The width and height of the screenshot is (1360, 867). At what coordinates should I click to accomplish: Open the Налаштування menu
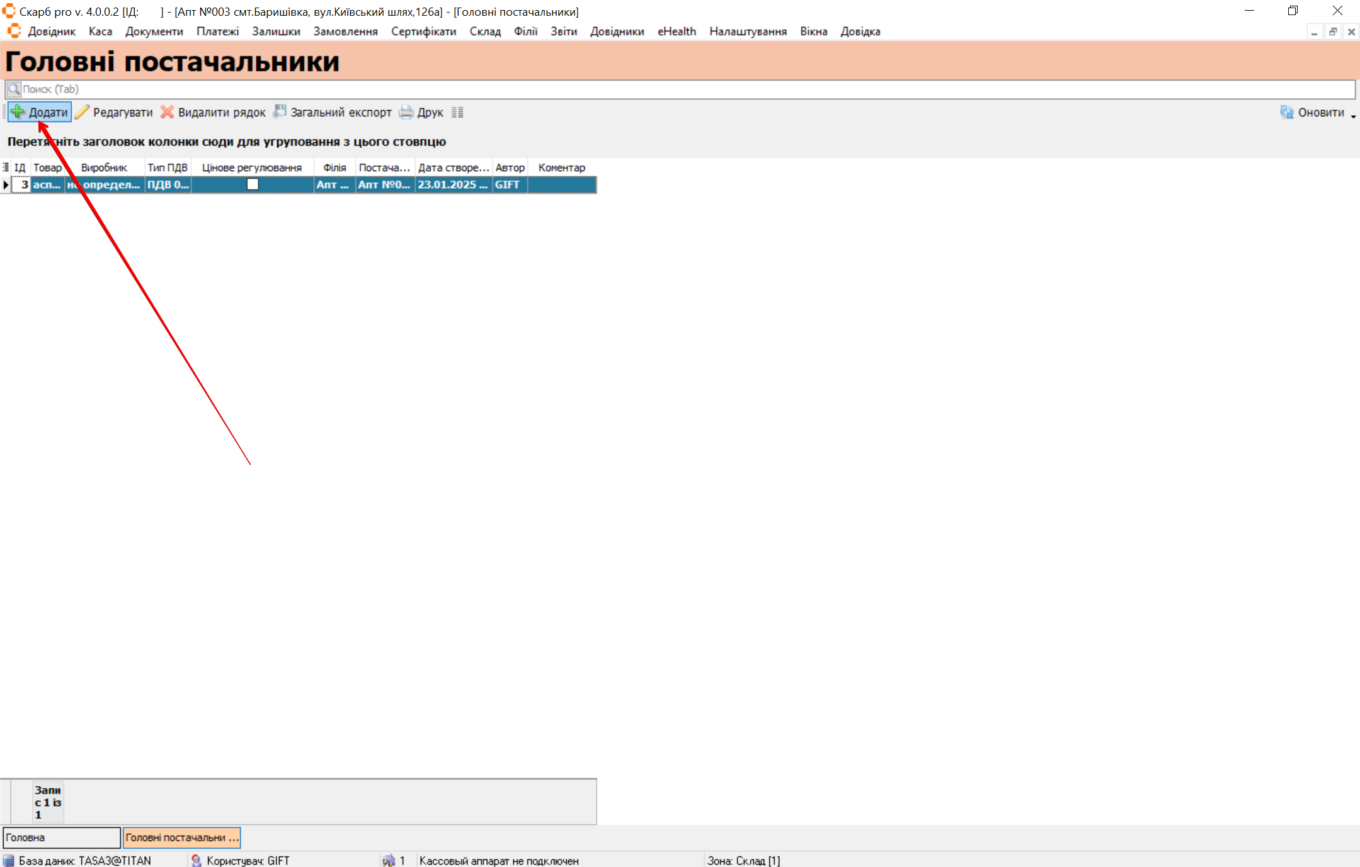[748, 31]
